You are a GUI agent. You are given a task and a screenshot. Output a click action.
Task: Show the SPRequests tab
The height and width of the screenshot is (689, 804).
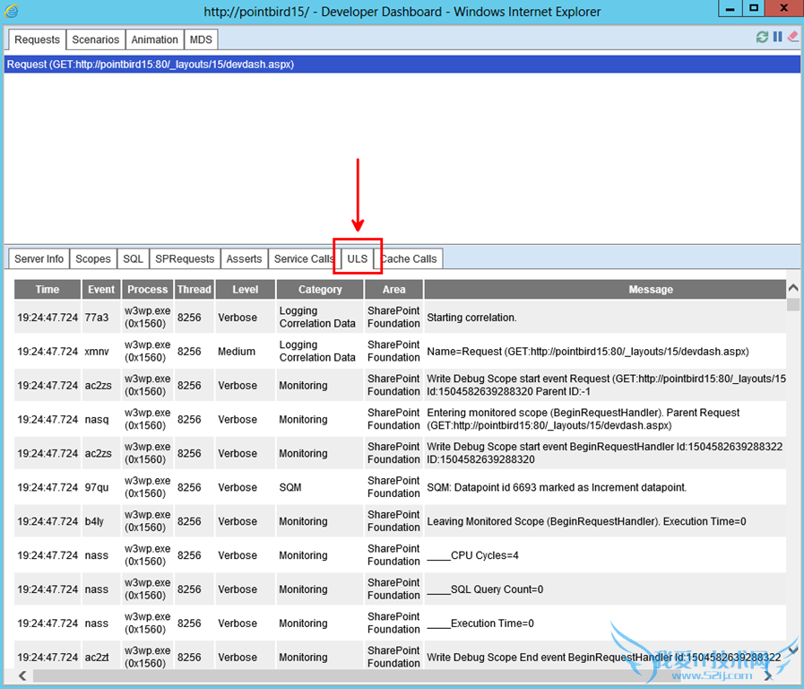[x=185, y=258]
